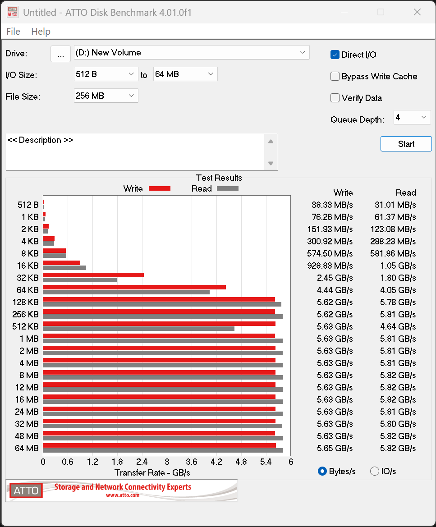Screen dimensions: 436x527
Task: Click the gray Read legend swatch
Action: pyautogui.click(x=227, y=188)
